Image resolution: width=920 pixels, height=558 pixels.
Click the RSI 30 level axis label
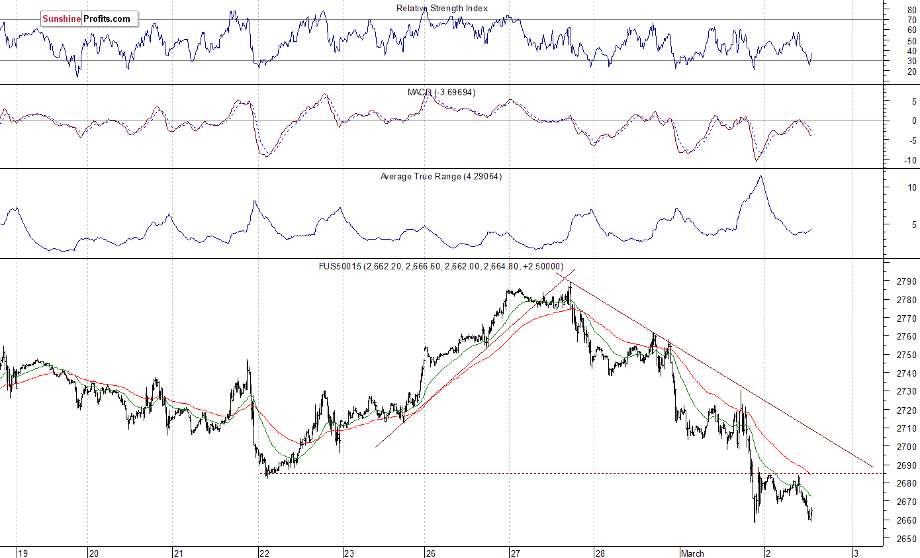point(911,61)
